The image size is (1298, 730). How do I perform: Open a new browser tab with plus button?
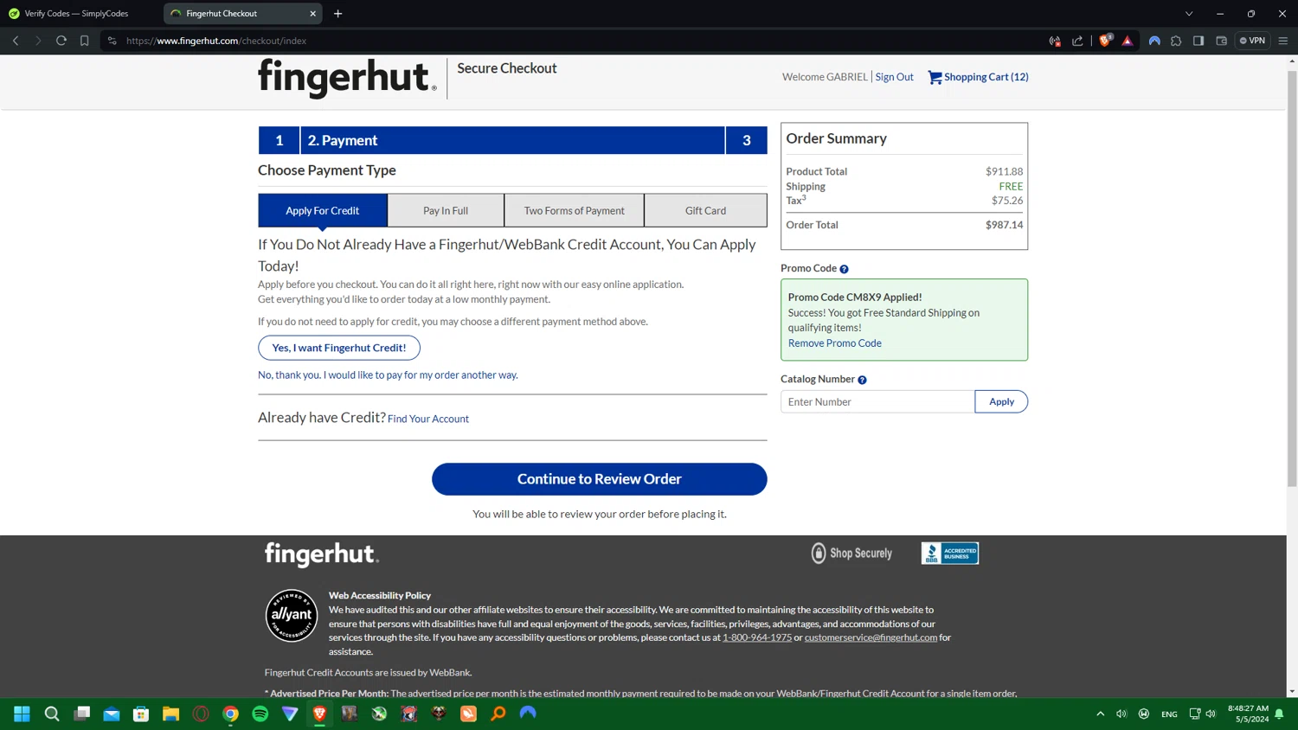[338, 13]
